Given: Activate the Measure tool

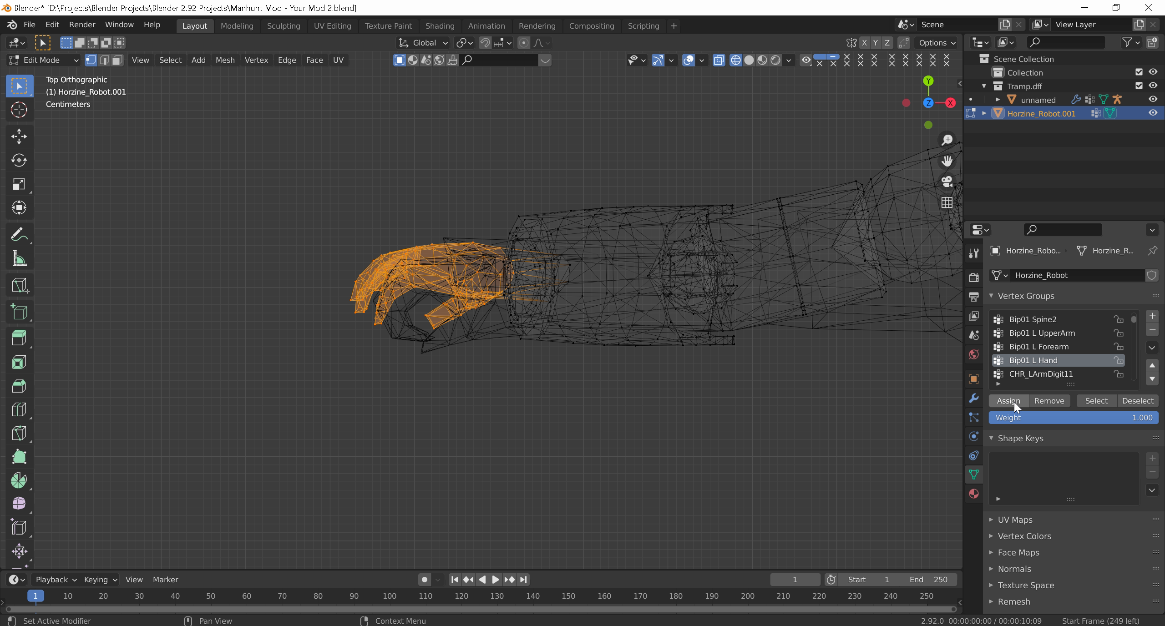Looking at the screenshot, I should (19, 259).
